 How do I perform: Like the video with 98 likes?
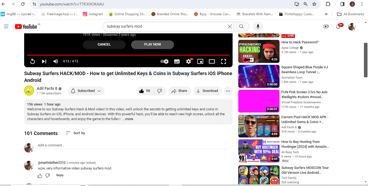pos(145,91)
